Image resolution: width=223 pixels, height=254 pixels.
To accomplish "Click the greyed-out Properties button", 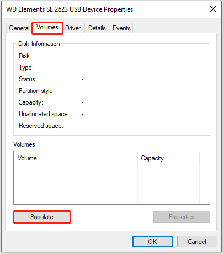I will 182,217.
